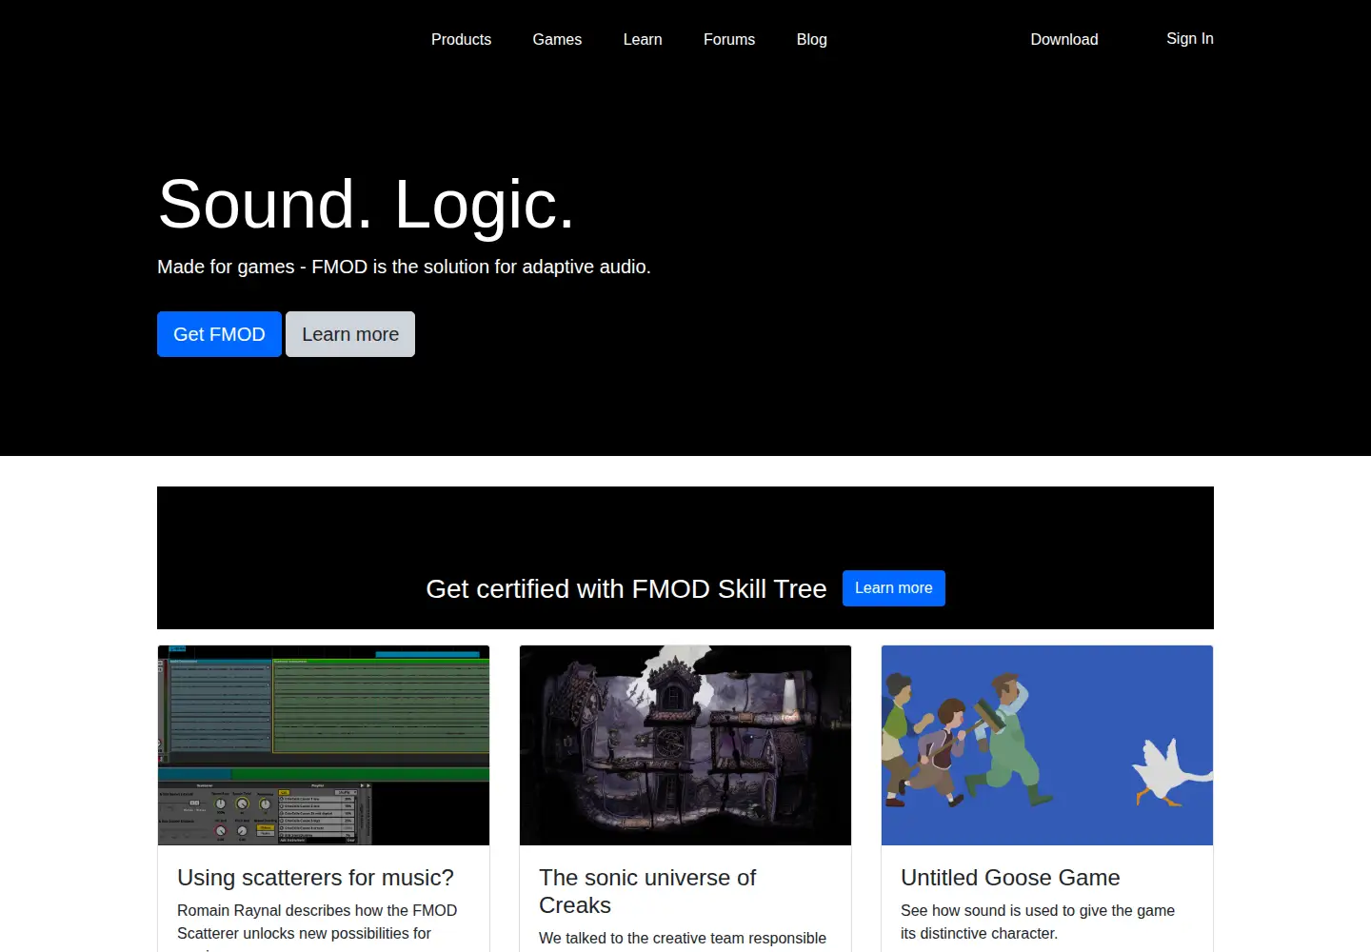Click 'Get certified with FMOD Skill Tree' text
The height and width of the screenshot is (952, 1371).
626,588
